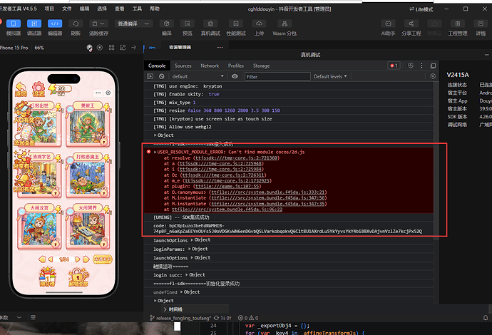Viewport: 492px width, 335px height.
Task: Open the tmg-core.js:2:721360 link
Action: pyautogui.click(x=236, y=158)
